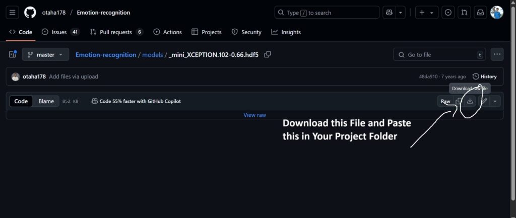Open GitHub Copilot chat icon
The height and width of the screenshot is (218, 516).
tap(390, 13)
